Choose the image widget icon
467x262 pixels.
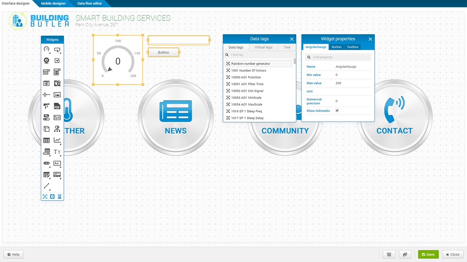[x=57, y=95]
